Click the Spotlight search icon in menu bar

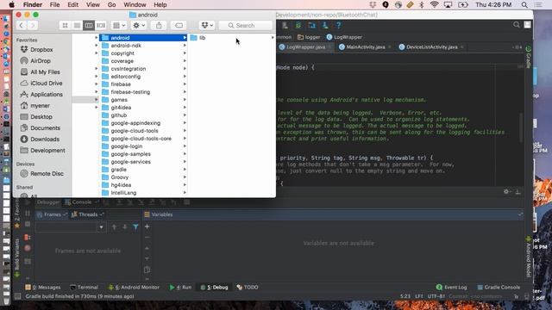pos(524,4)
